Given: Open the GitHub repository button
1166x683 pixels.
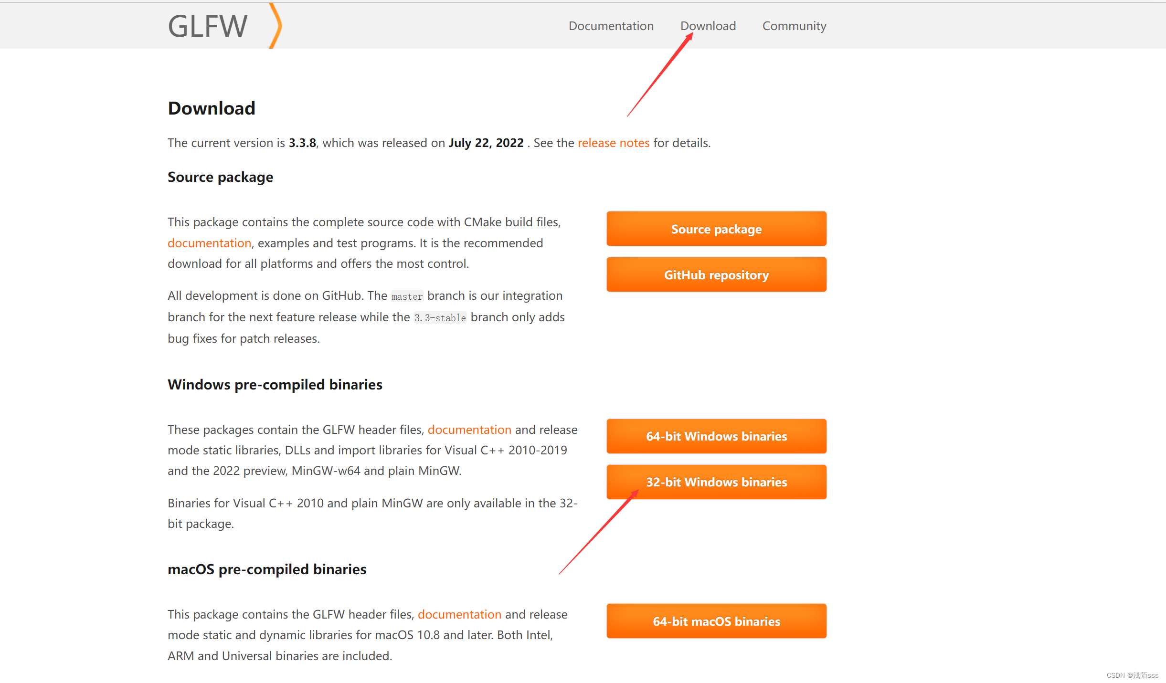Looking at the screenshot, I should (x=716, y=274).
